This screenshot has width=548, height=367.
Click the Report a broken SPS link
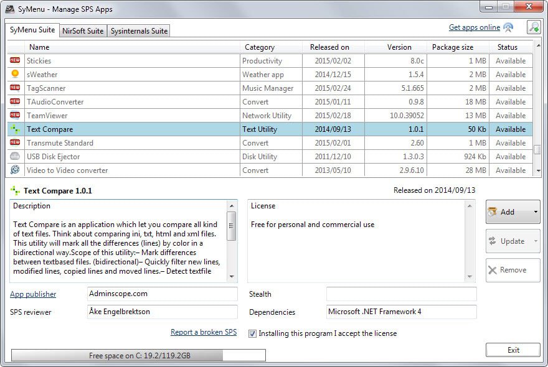tap(204, 332)
